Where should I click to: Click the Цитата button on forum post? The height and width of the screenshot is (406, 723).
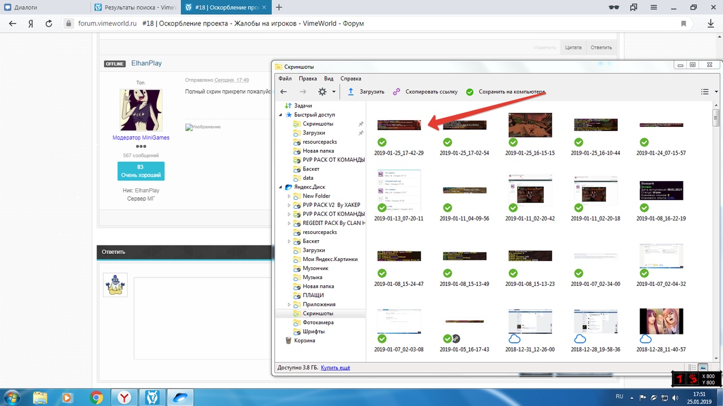[573, 47]
